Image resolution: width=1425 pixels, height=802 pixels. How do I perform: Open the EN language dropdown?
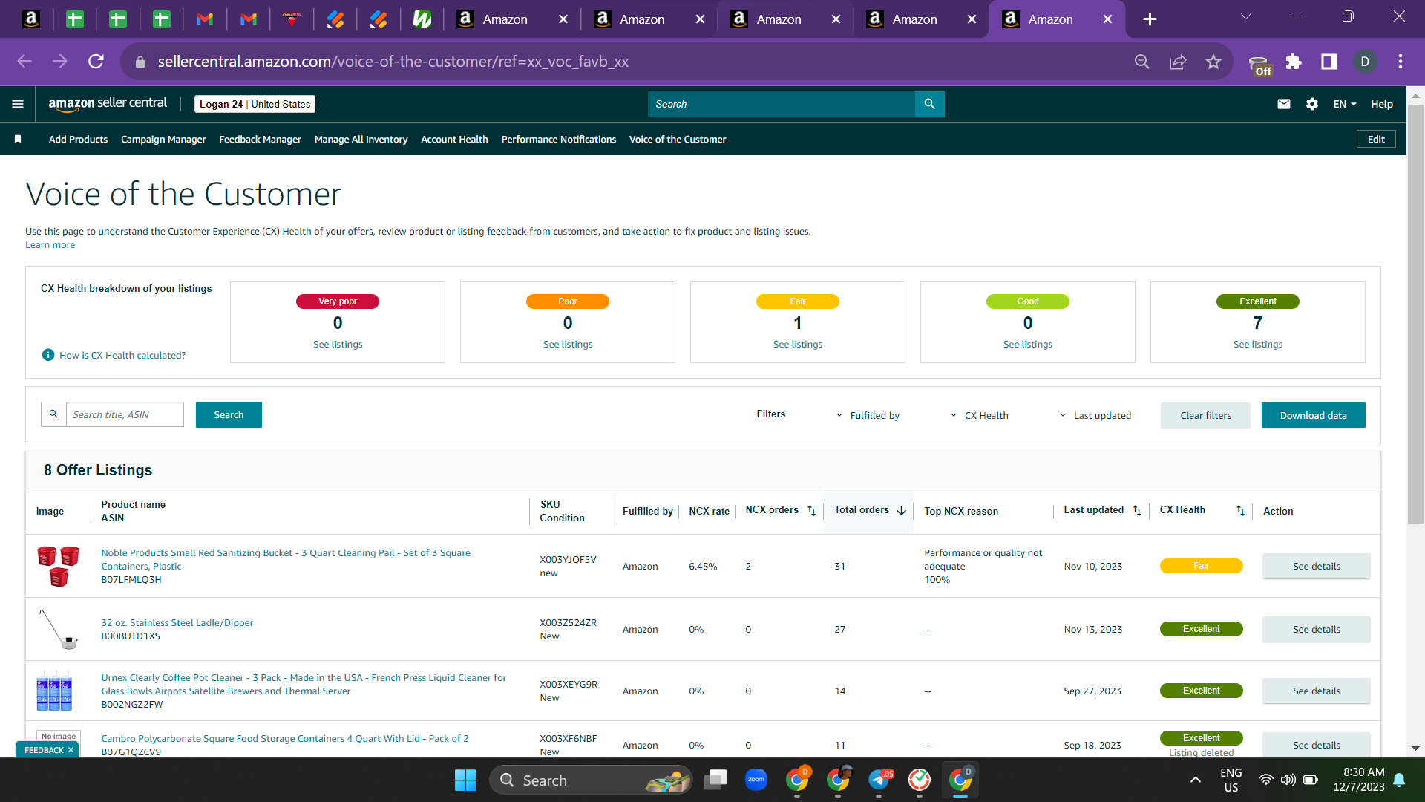pos(1345,104)
